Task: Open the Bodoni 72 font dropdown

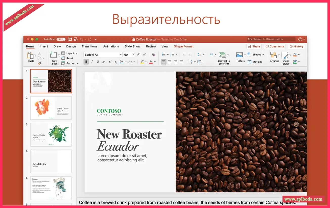Action: pyautogui.click(x=121, y=55)
